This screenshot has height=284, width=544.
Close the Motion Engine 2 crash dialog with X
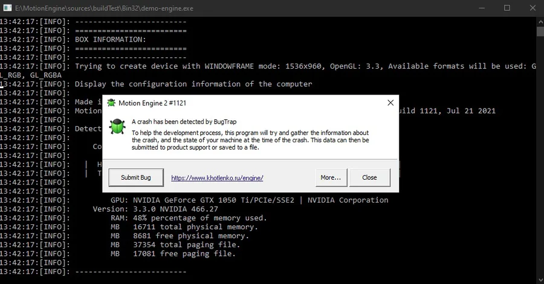coord(390,103)
